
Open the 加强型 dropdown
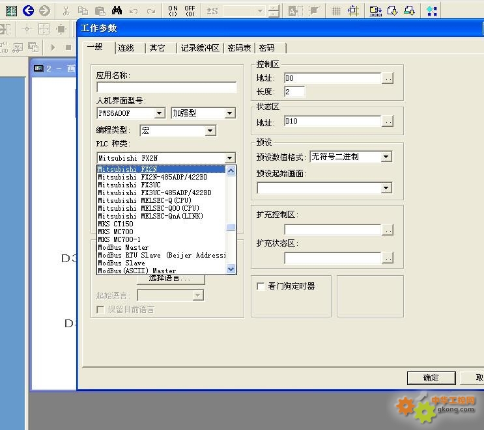point(230,113)
